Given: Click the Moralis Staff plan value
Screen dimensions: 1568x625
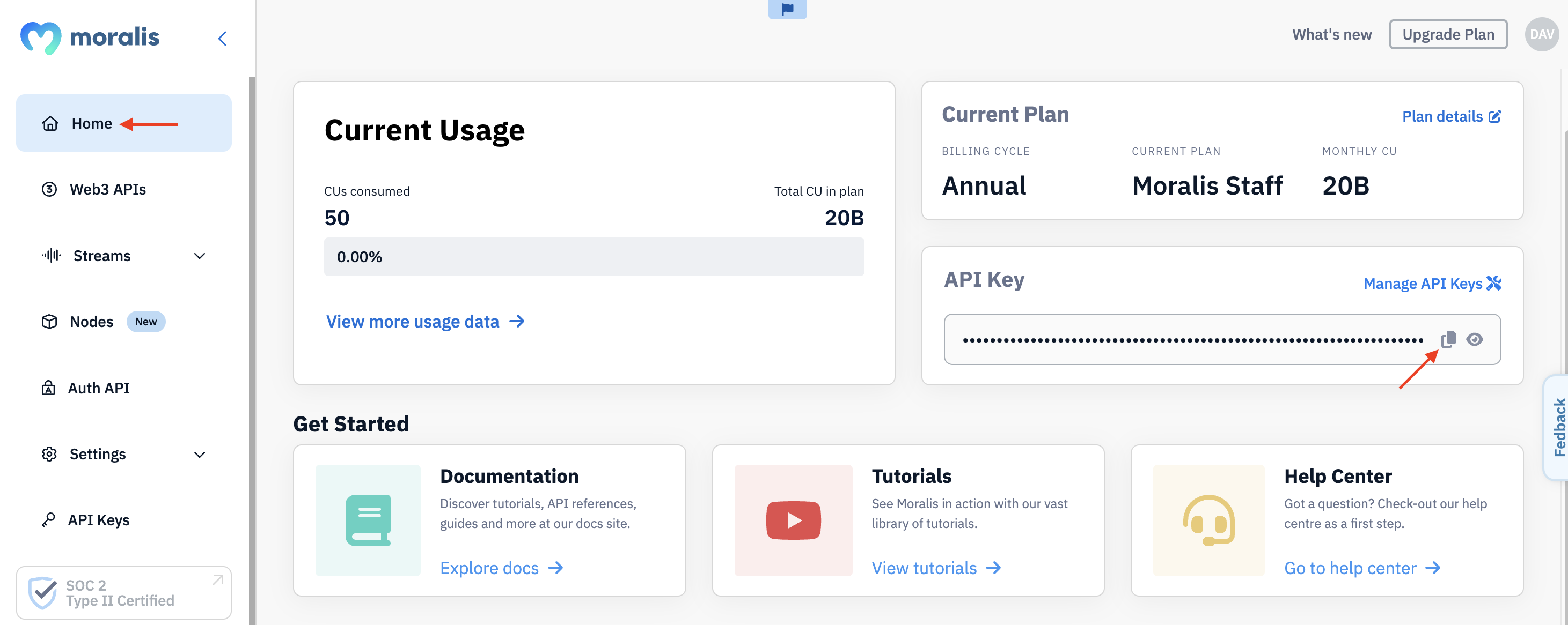Looking at the screenshot, I should [1206, 185].
